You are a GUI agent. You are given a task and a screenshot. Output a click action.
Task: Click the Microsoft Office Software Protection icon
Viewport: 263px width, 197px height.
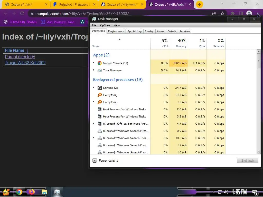[x=99, y=124]
